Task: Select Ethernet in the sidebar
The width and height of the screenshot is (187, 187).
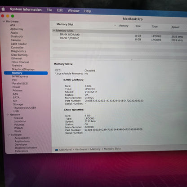Action: click(17, 58)
